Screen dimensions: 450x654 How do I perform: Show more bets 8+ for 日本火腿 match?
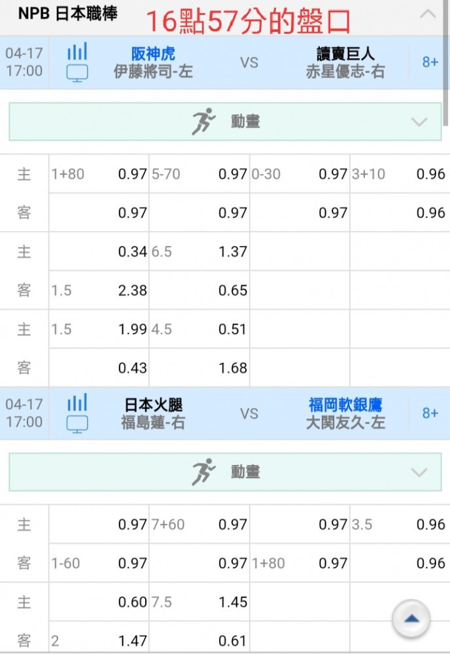click(x=430, y=413)
